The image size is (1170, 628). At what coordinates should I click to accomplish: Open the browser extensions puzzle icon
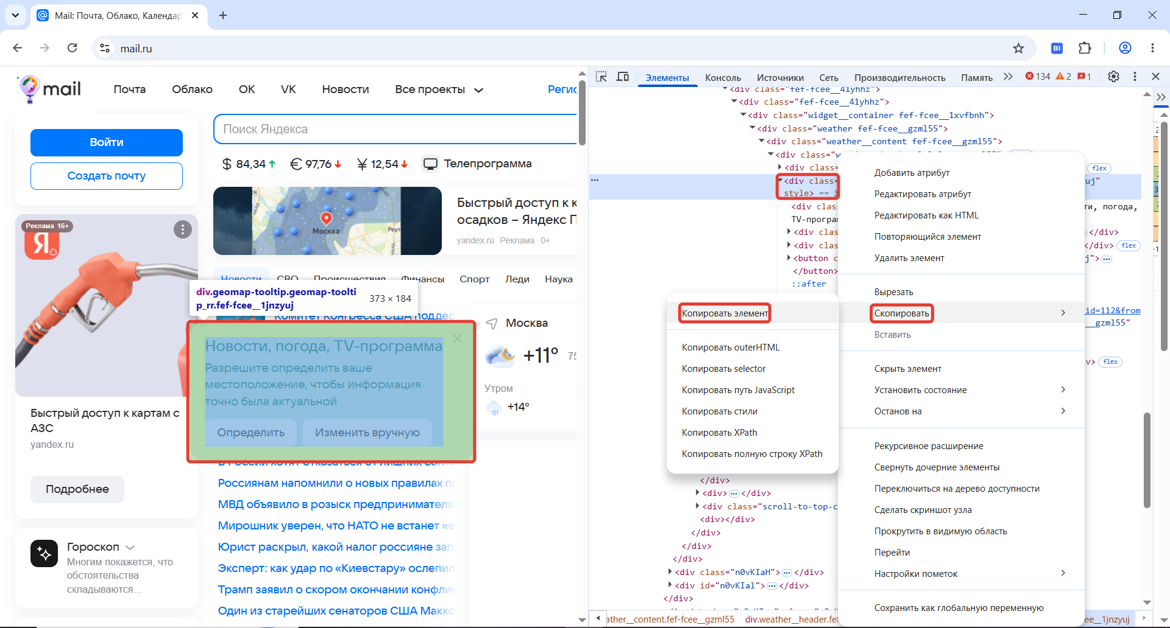coord(1085,48)
